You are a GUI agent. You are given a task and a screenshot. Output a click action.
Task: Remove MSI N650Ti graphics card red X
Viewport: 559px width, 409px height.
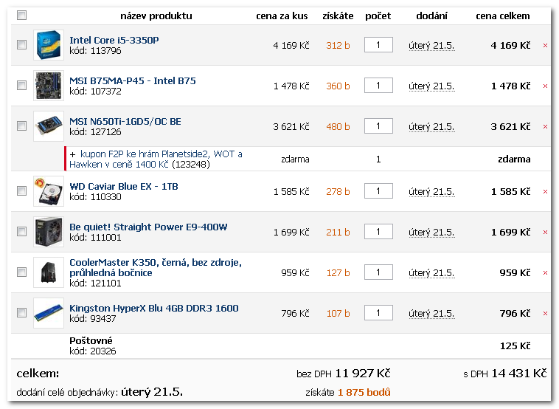point(545,127)
